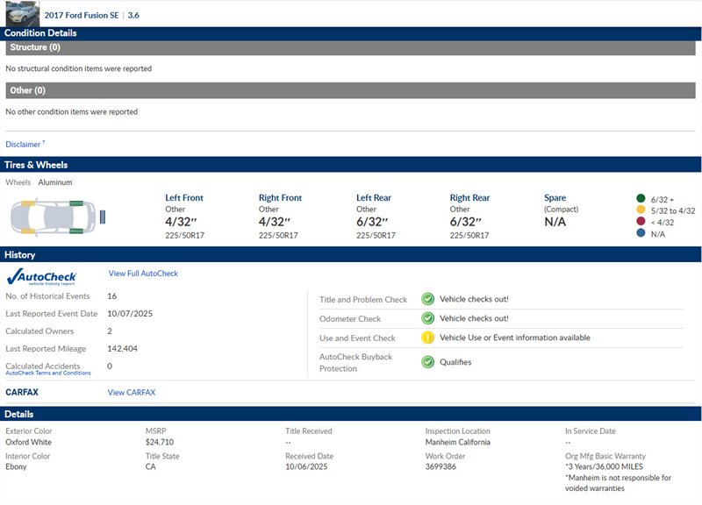Viewport: 702px width, 505px height.
Task: Click the green check icon beside Odometer Check
Action: click(427, 318)
